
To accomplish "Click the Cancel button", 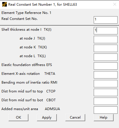I will click(x=75, y=117).
